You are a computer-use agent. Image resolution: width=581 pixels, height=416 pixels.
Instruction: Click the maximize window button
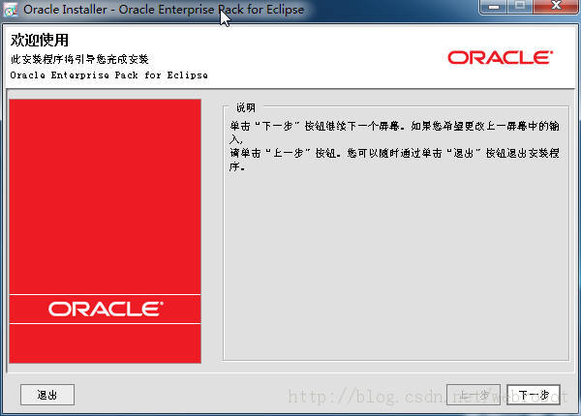pos(520,6)
